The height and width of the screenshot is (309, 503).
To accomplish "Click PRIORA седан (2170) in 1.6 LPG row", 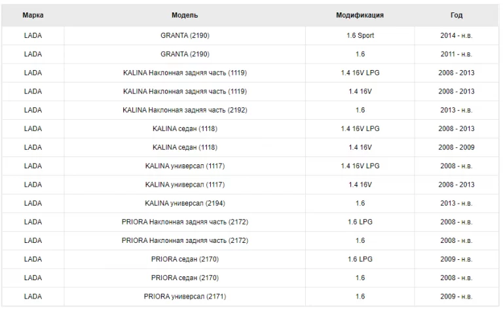I will pyautogui.click(x=185, y=259).
